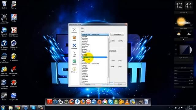Click the volume icon in system tray

(x=176, y=108)
